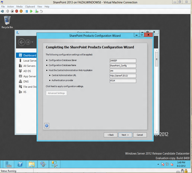Screen dimensions: 192x173
Task: Click the red Shut Down toolbar icon
Action: [17, 11]
